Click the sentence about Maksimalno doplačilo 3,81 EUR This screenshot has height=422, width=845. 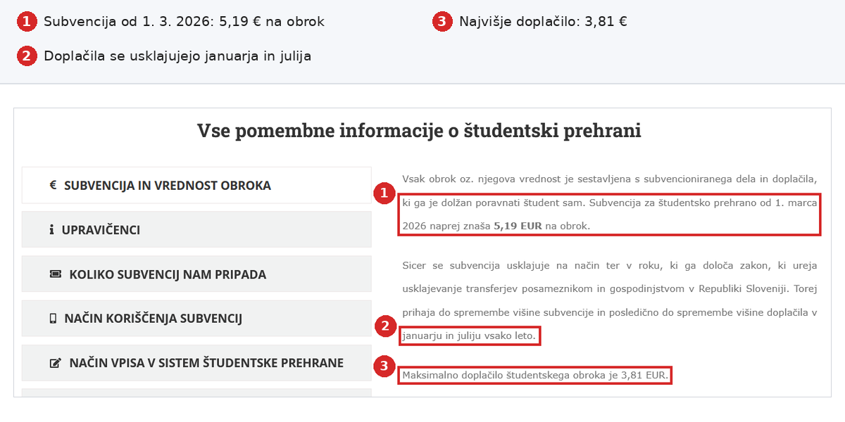tap(534, 376)
